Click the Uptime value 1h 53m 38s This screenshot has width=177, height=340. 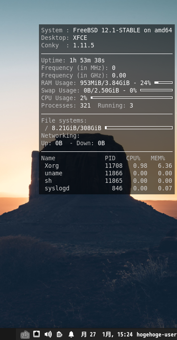pos(87,60)
